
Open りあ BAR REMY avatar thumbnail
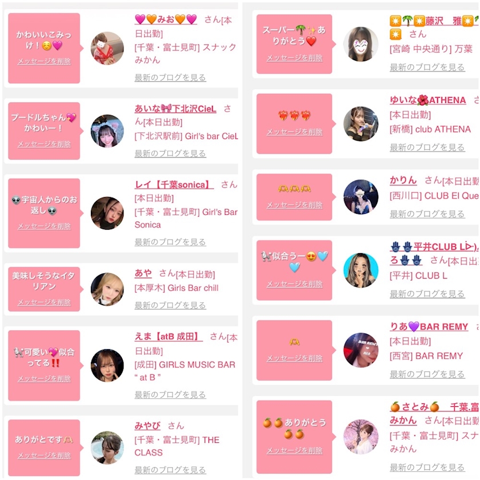point(361,350)
